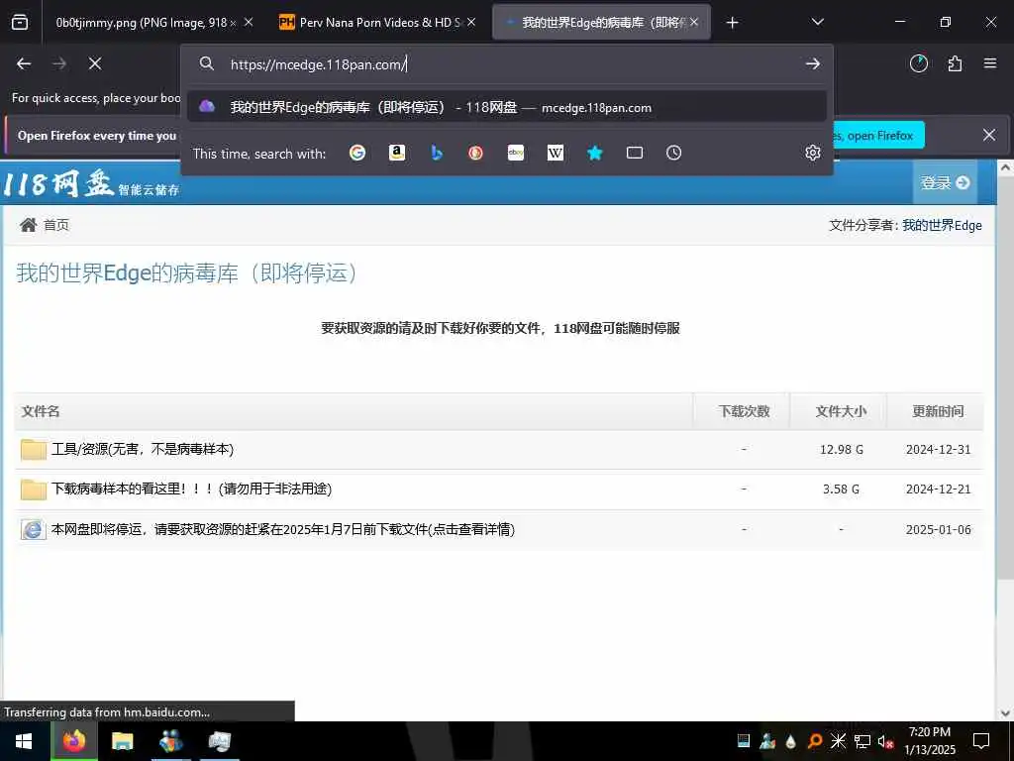Open Windows Start menu
The height and width of the screenshot is (761, 1014).
pos(24,741)
